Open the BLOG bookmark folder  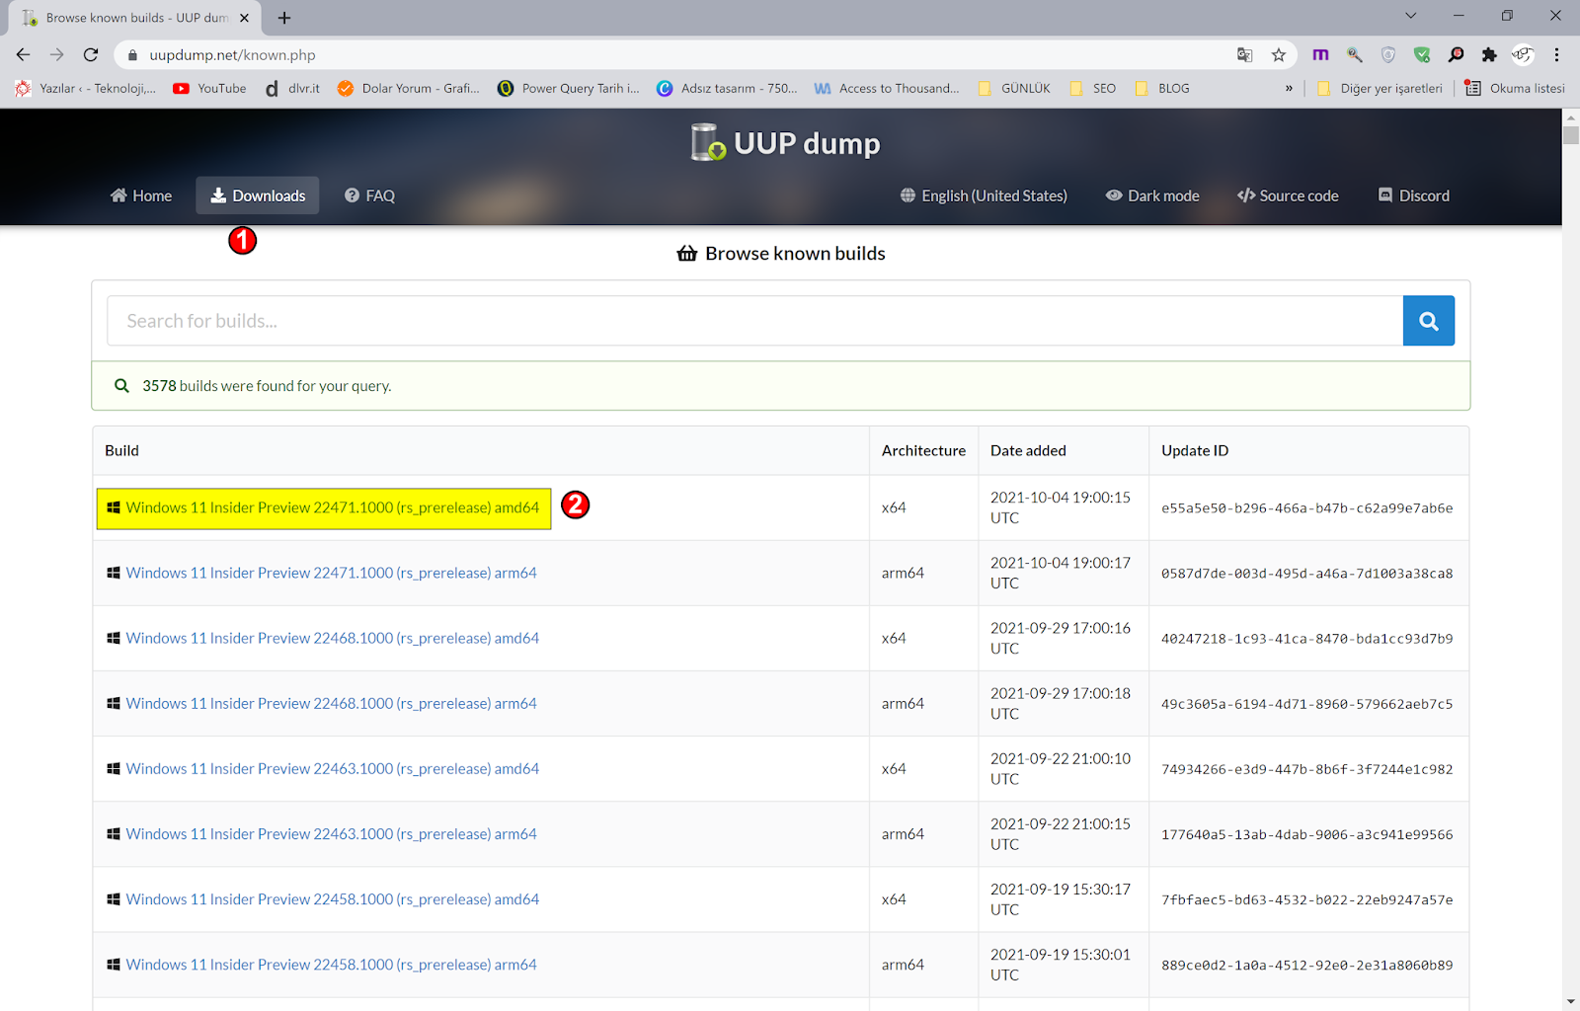click(x=1162, y=88)
